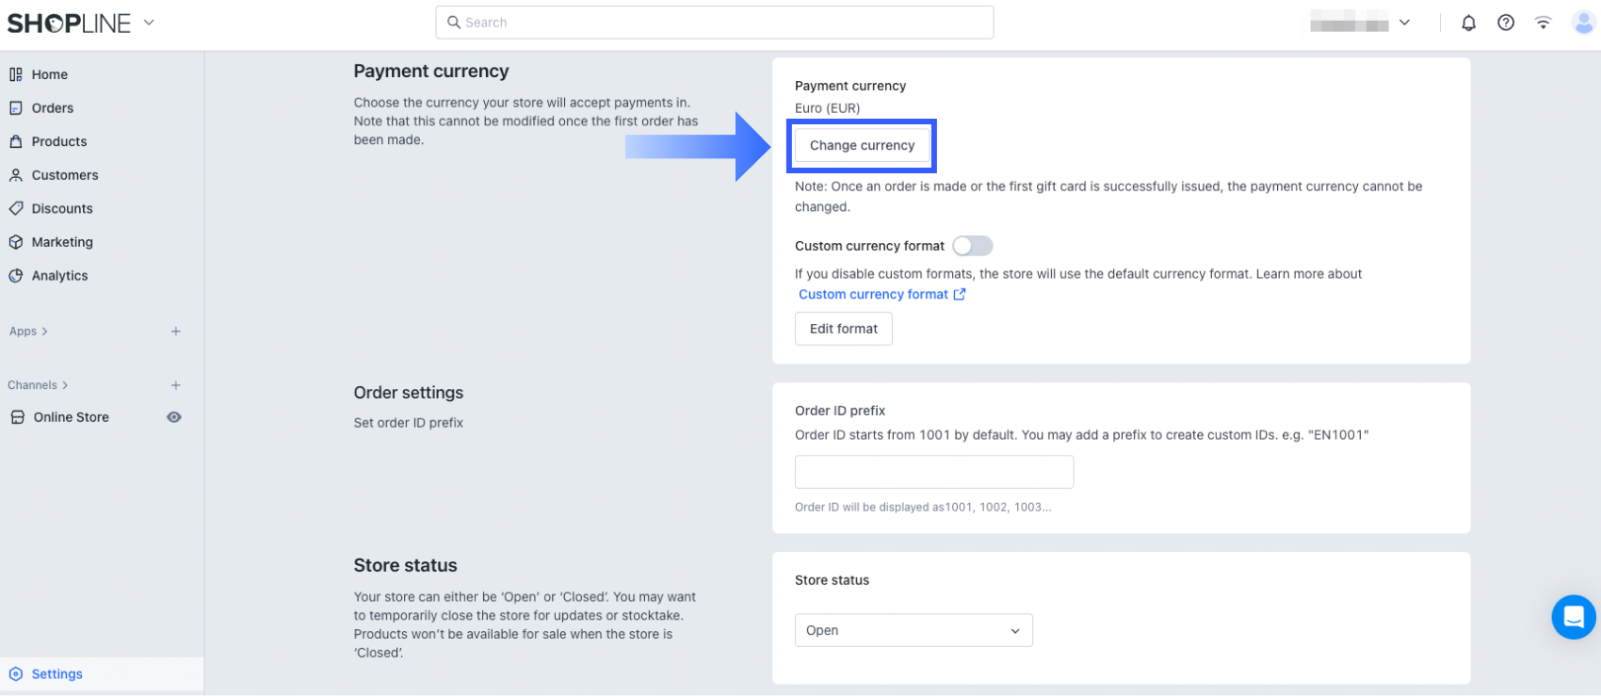Go to Orders in the sidebar
The height and width of the screenshot is (696, 1601).
[x=52, y=108]
